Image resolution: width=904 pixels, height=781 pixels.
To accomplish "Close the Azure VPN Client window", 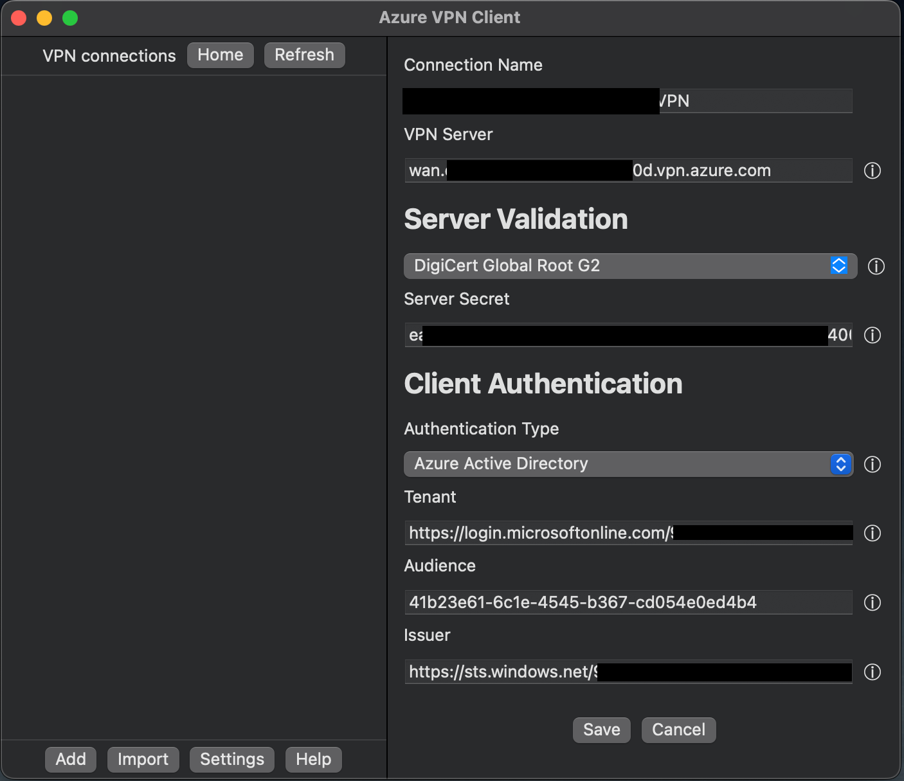I will [19, 18].
